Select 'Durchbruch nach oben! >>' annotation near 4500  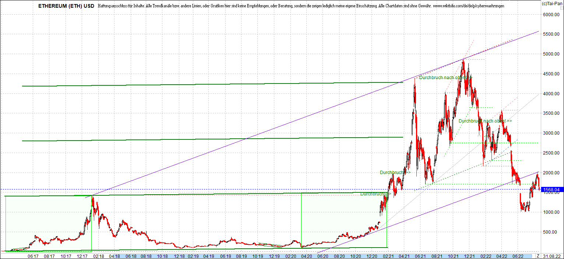click(445, 78)
